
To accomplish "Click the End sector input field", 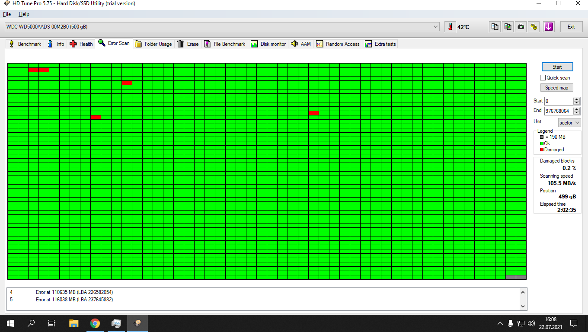I will (559, 111).
